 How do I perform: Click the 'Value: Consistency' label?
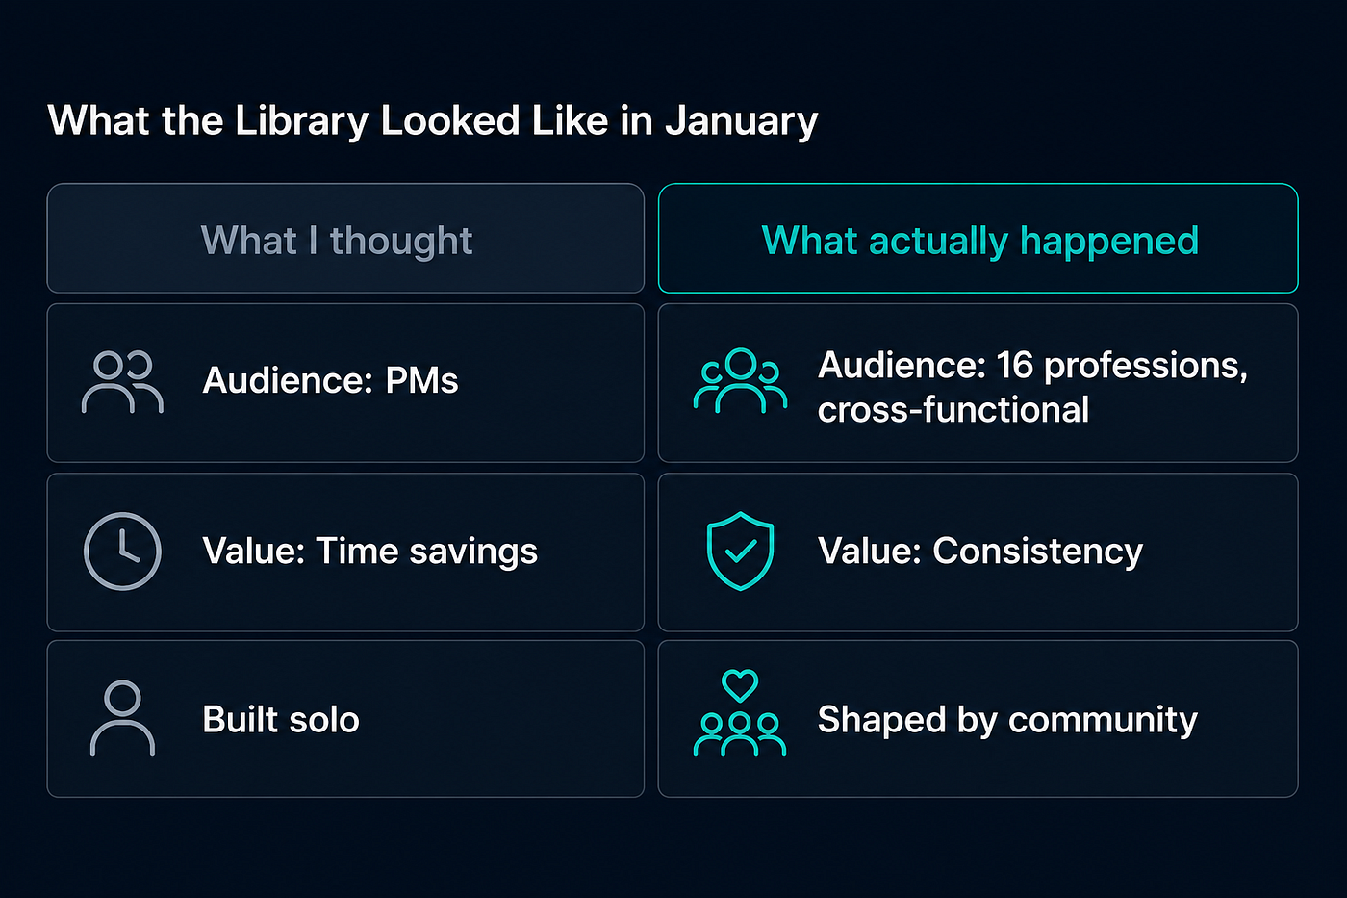pos(980,552)
